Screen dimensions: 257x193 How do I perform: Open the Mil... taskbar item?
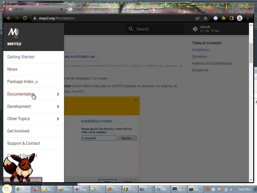click(x=163, y=189)
